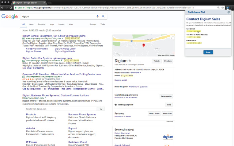Click the Google search magnifier icon

click(x=103, y=16)
